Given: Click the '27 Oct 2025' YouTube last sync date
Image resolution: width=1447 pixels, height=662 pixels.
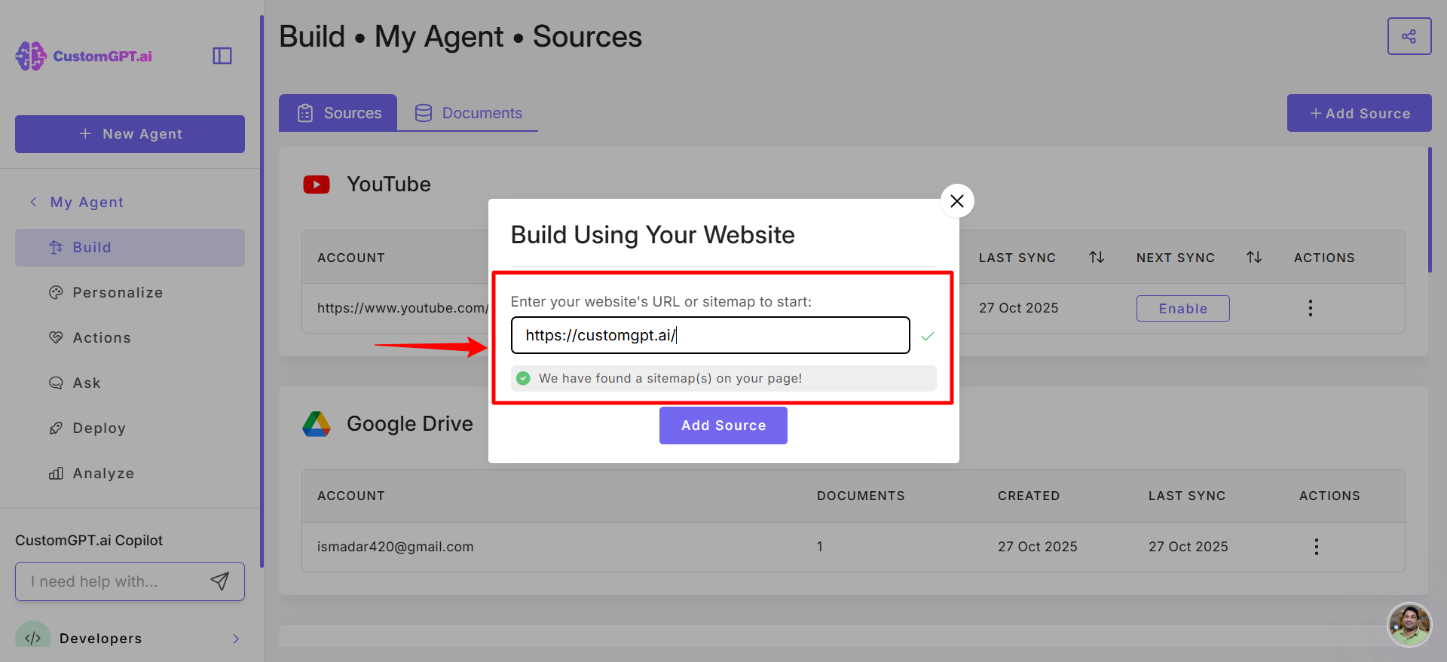Looking at the screenshot, I should (1019, 308).
